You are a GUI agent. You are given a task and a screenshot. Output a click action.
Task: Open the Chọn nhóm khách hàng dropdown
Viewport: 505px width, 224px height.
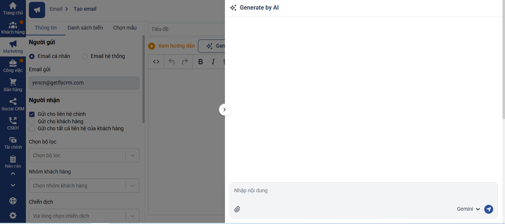(x=84, y=186)
